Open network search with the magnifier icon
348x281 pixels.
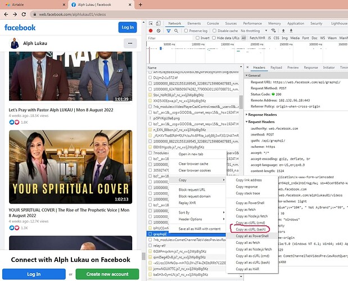click(176, 31)
